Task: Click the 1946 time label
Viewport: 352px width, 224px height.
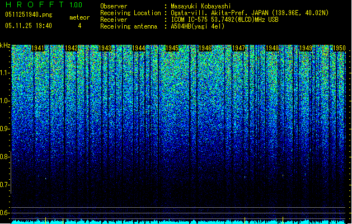Action: [205, 48]
